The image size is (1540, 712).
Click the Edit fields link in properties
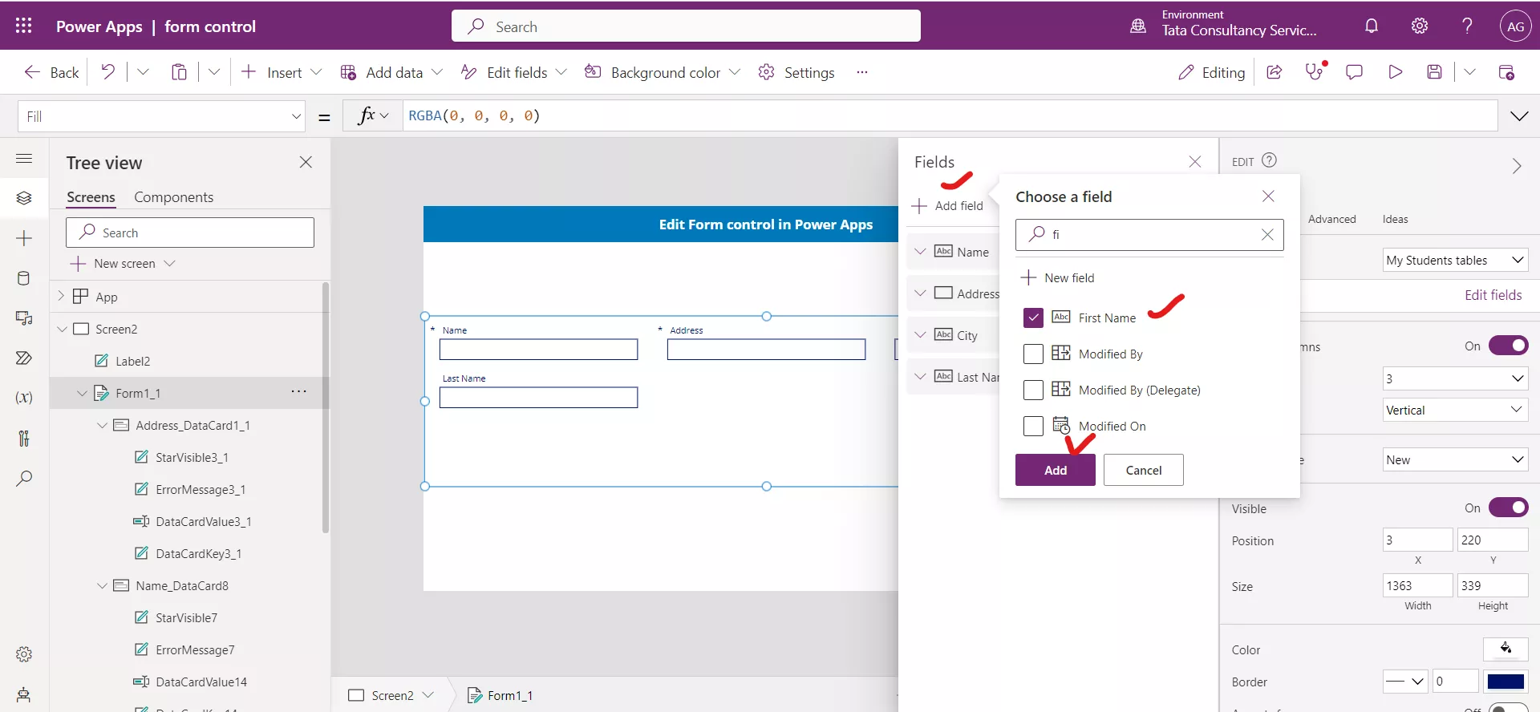pos(1493,295)
